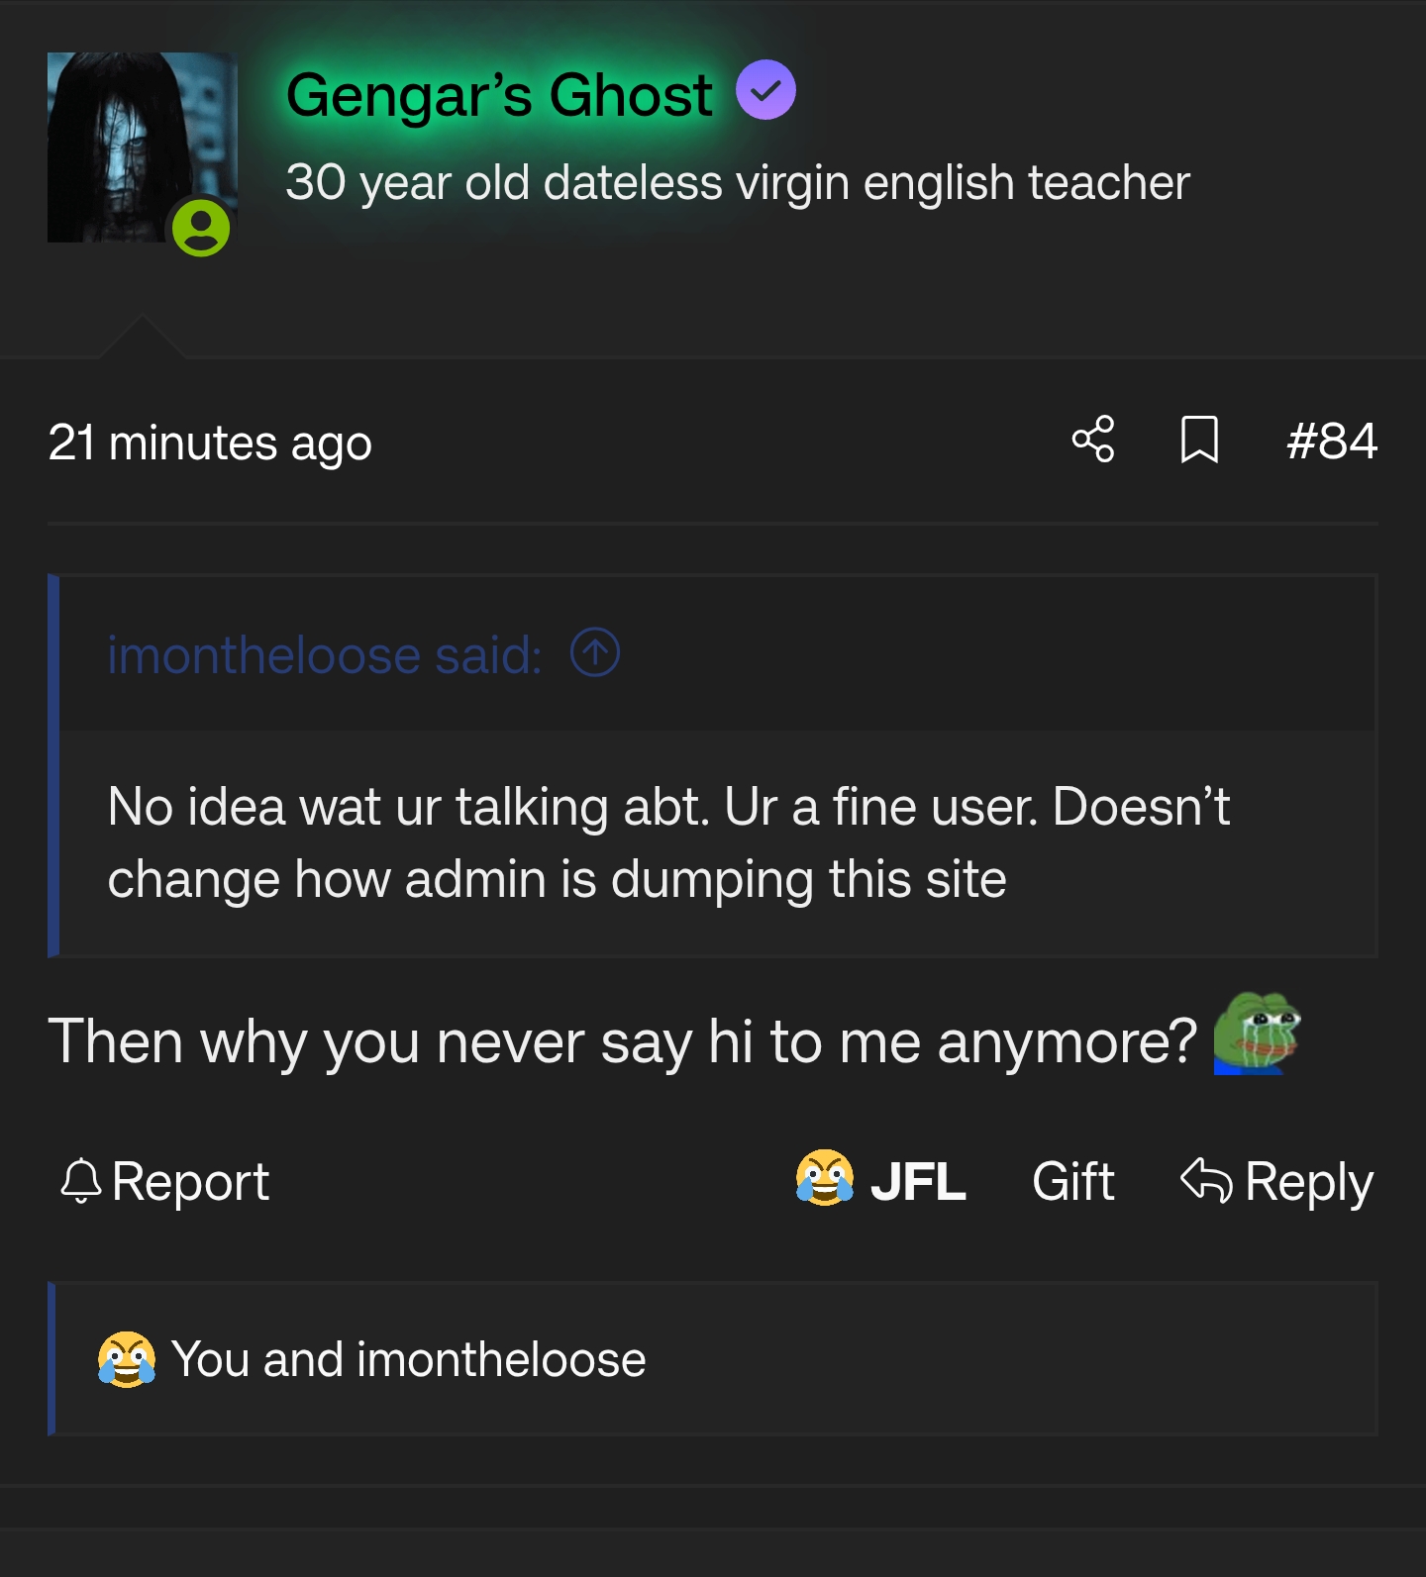
Task: Bookmark this post with the bookmark icon
Action: [1199, 440]
